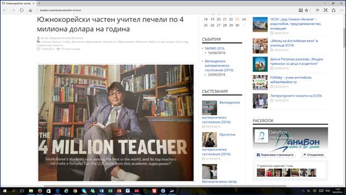Go to the Home page

click(31, 10)
